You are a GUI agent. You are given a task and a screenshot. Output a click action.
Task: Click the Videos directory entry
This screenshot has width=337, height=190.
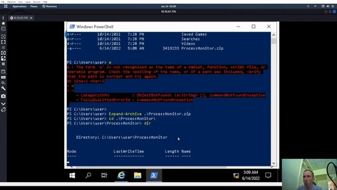tap(189, 43)
